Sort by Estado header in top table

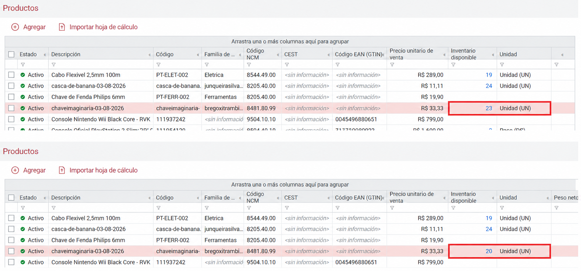[28, 54]
